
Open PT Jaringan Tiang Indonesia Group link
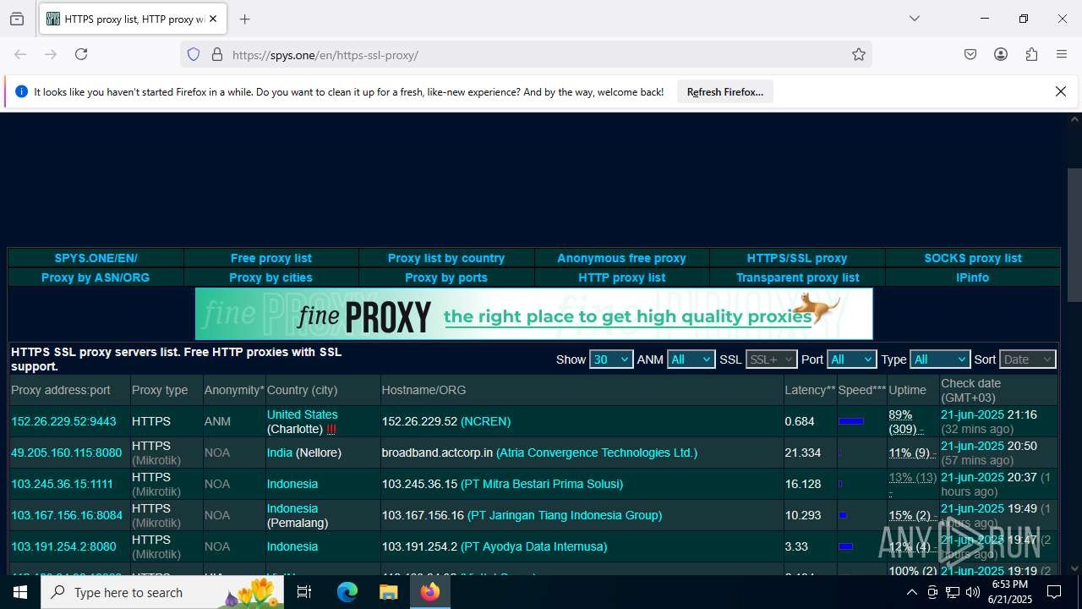tap(565, 515)
